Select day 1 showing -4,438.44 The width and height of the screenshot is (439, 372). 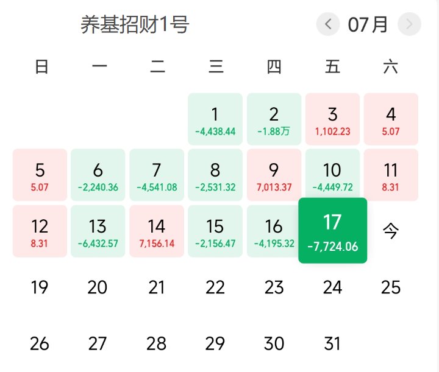[x=215, y=119]
